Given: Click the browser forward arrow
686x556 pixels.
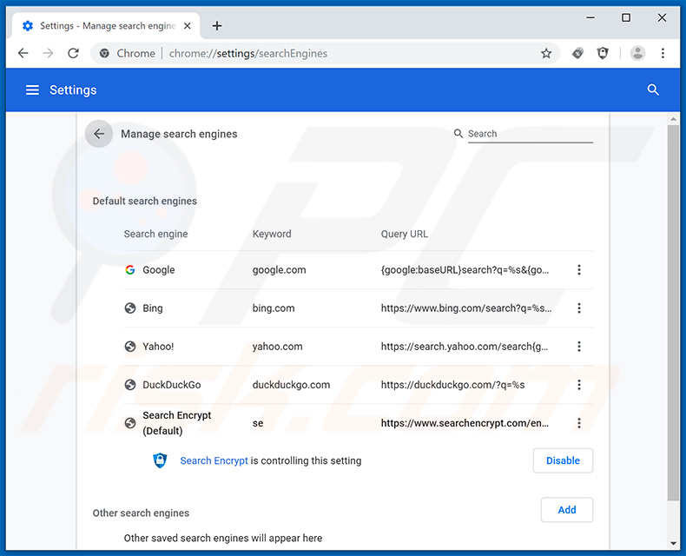Looking at the screenshot, I should [x=48, y=53].
